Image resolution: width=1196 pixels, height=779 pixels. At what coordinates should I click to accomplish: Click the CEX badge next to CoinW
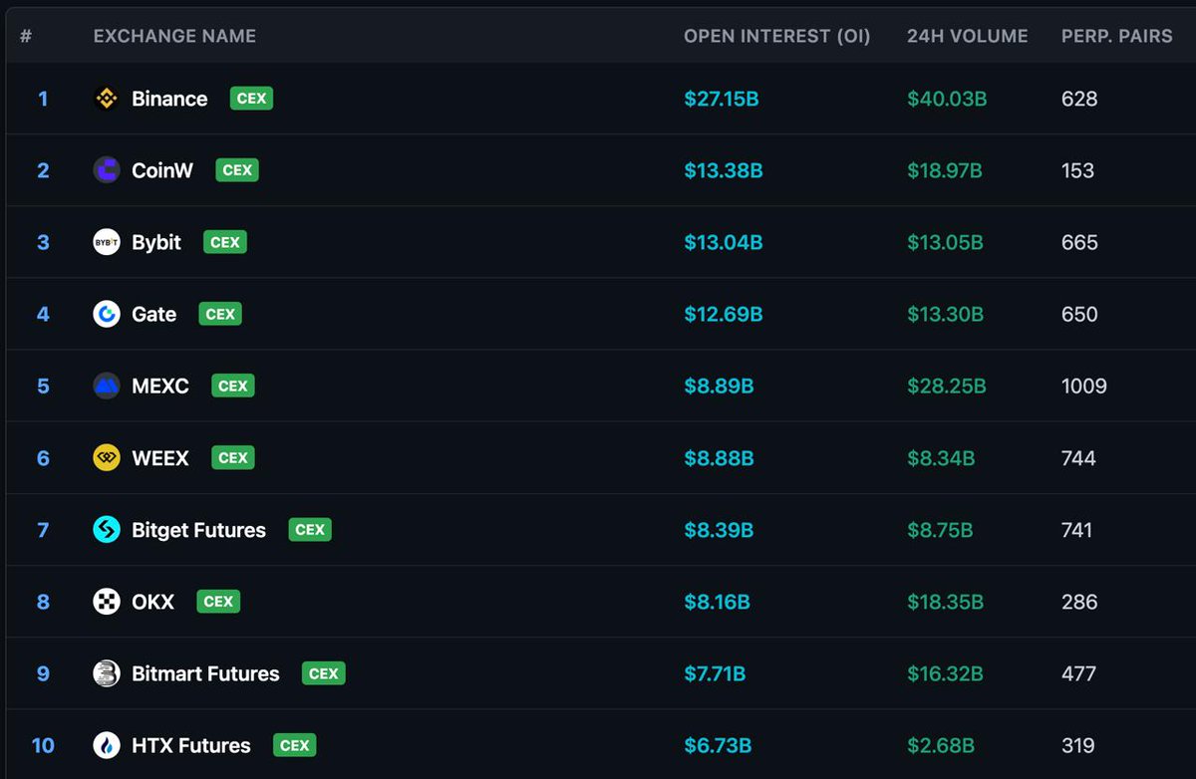(x=237, y=170)
